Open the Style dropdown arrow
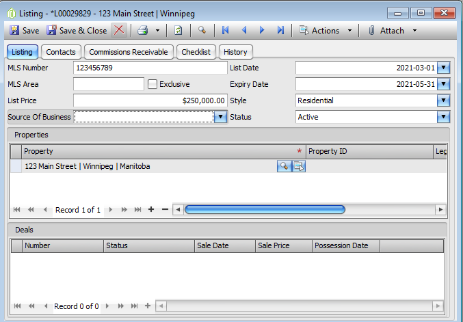 point(444,100)
